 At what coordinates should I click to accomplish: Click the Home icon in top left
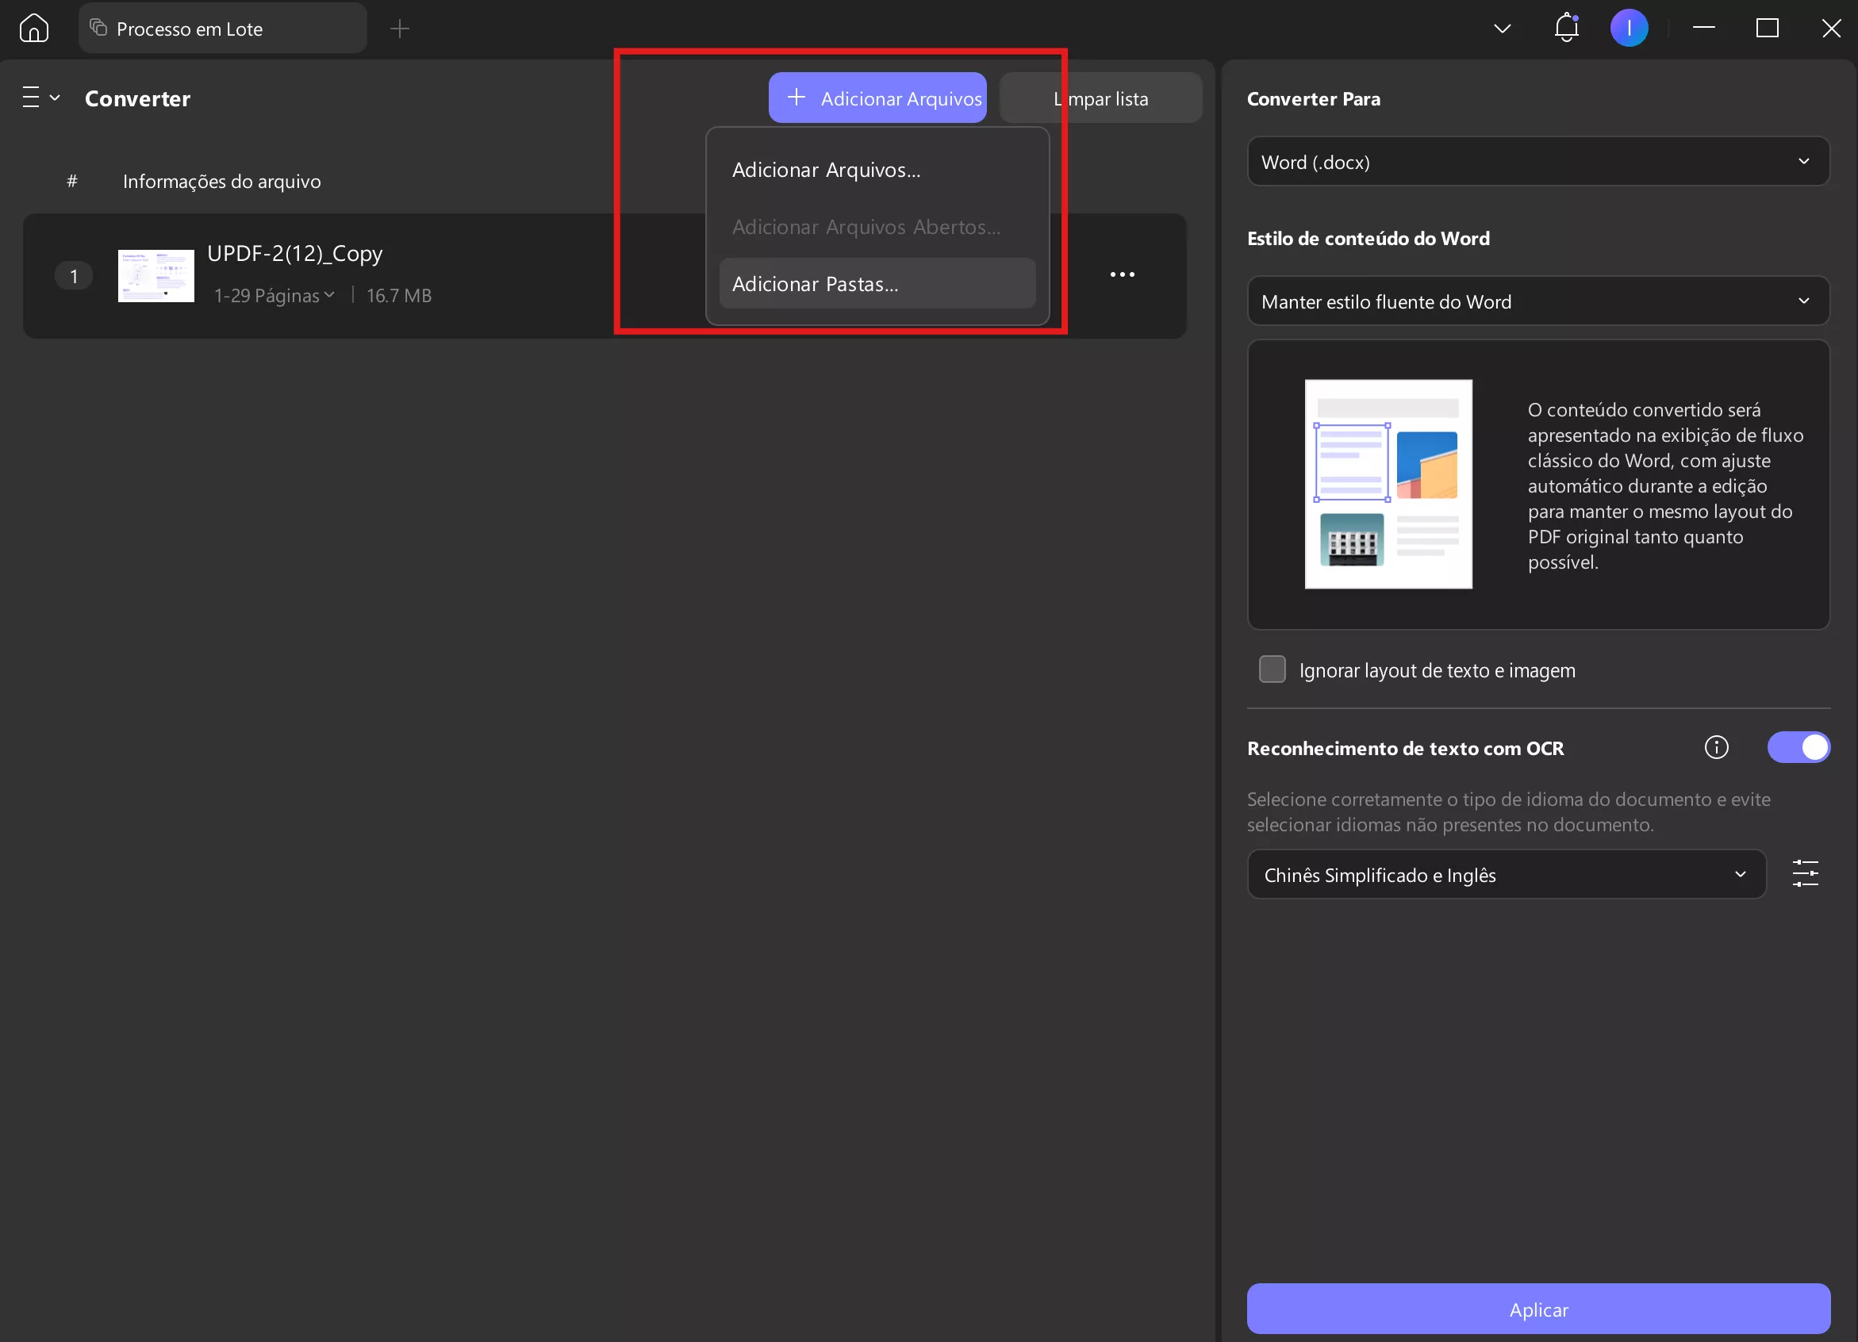[x=33, y=27]
